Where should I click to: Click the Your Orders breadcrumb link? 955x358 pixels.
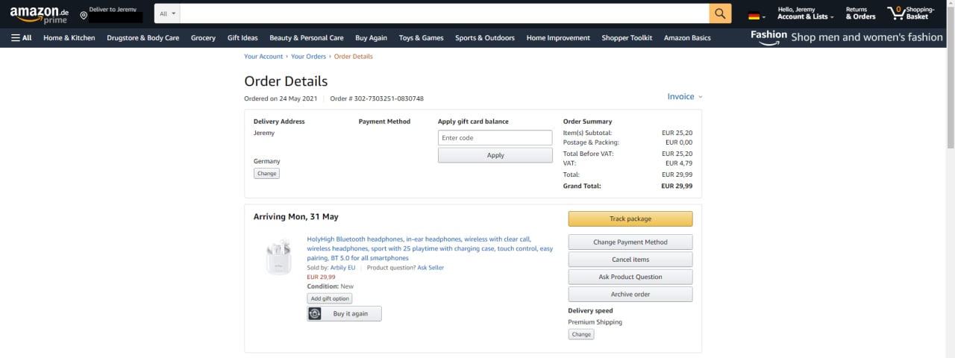(308, 57)
